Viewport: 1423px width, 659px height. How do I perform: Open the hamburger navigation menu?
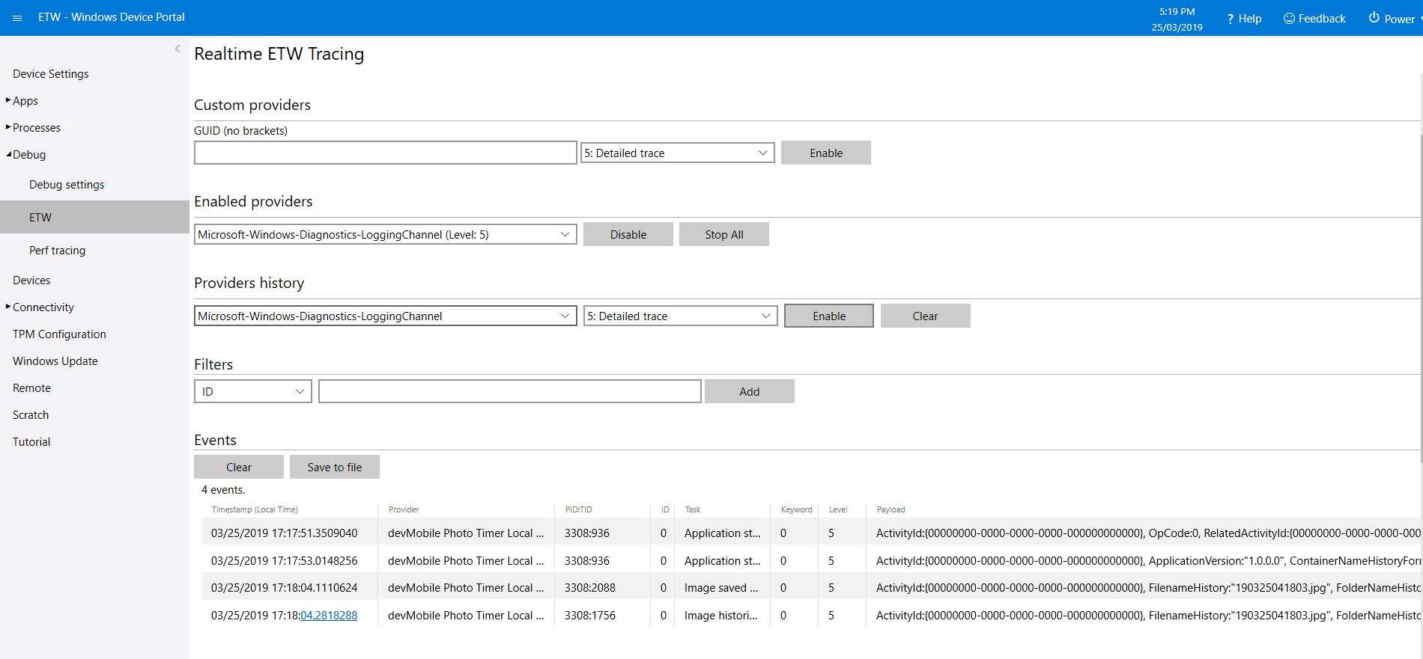[17, 17]
